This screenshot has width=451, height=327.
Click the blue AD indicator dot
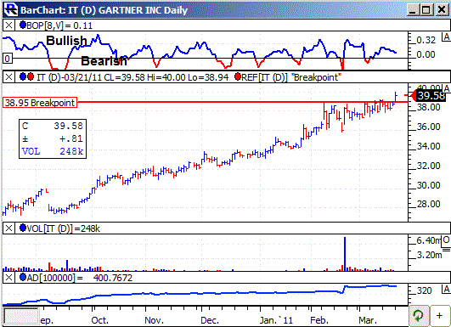pyautogui.click(x=23, y=277)
